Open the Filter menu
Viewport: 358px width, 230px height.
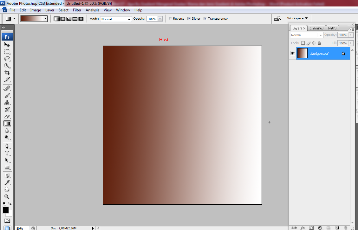tap(77, 10)
